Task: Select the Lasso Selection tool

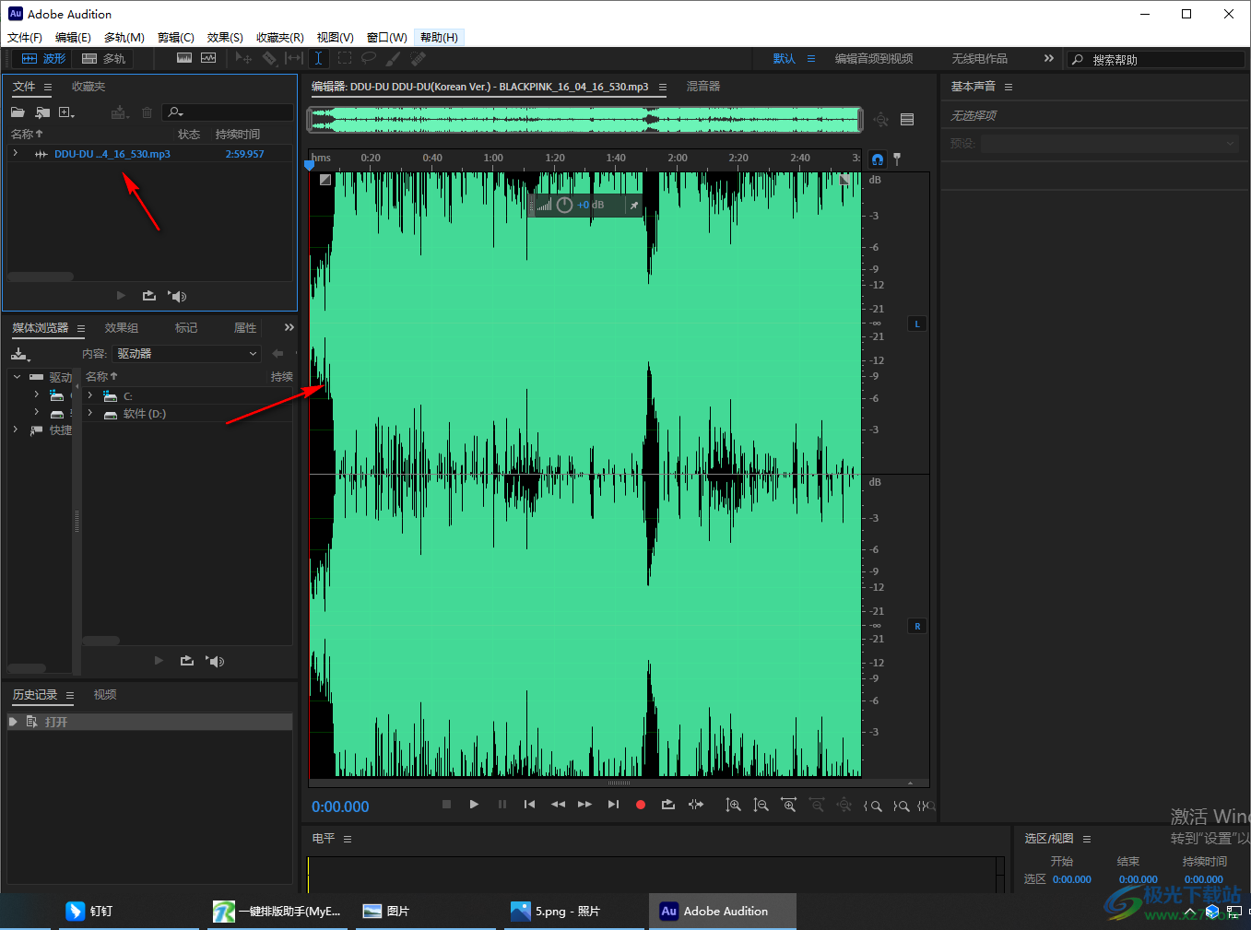Action: [369, 58]
